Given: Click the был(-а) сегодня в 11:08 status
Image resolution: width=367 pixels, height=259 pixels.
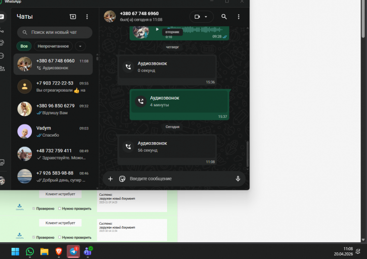Looking at the screenshot, I should coord(141,20).
